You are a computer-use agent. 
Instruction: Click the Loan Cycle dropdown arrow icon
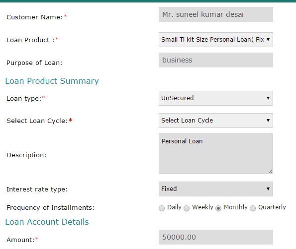click(268, 121)
